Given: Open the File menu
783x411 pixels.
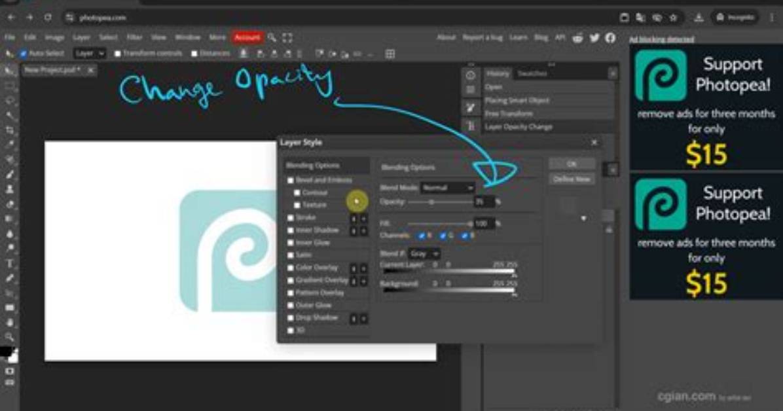Looking at the screenshot, I should pos(9,37).
